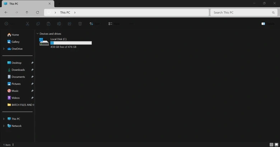Open the pinned Videos folder
The width and height of the screenshot is (280, 147).
[13, 98]
